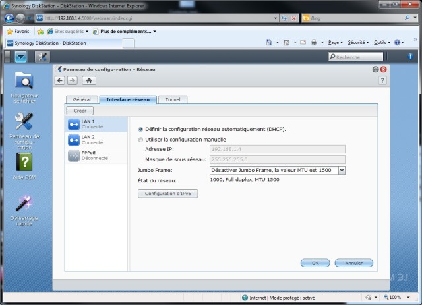Screen dimensions: 422x305
Task: Expand the Jumbo Frame dropdown
Action: coord(342,170)
